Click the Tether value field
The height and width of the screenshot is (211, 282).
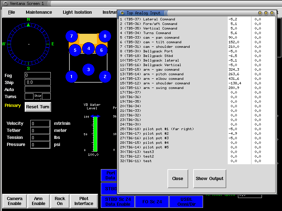(40, 130)
